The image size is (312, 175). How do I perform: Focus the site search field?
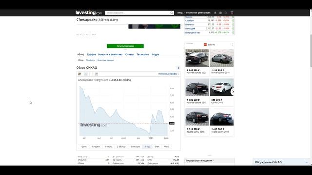coord(137,13)
